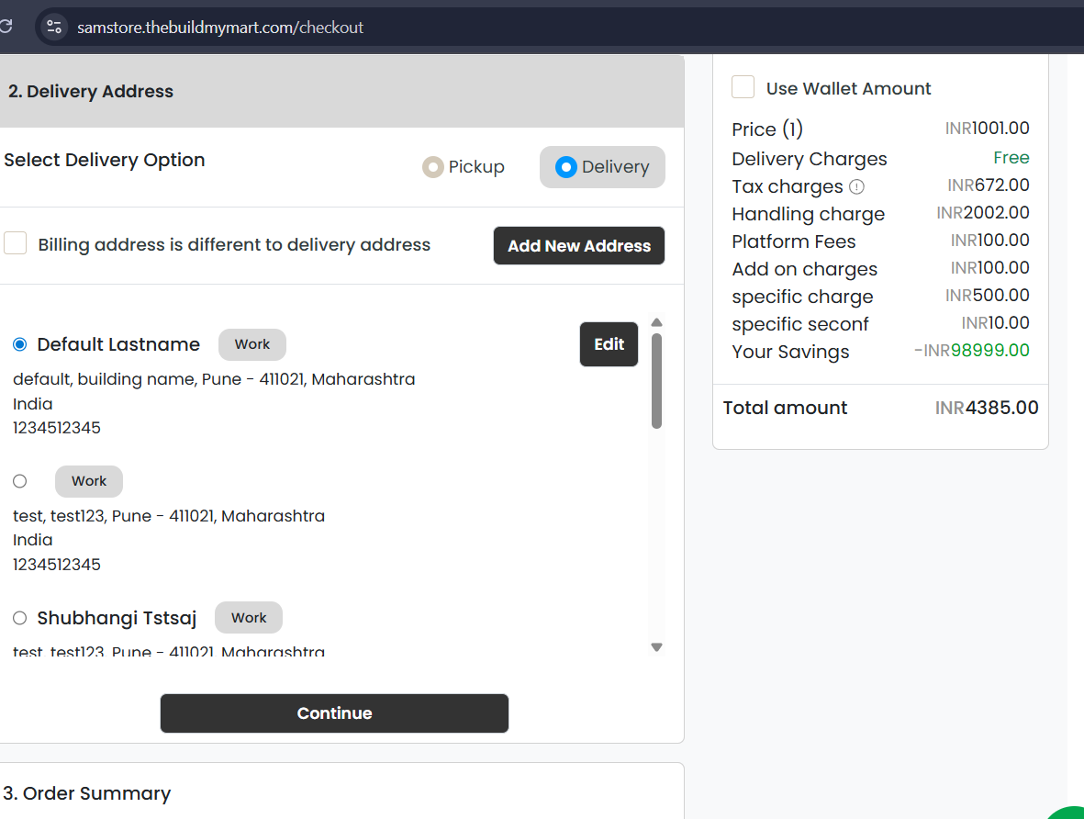Expand the 3. Order Summary section
Image resolution: width=1084 pixels, height=819 pixels.
tap(341, 792)
